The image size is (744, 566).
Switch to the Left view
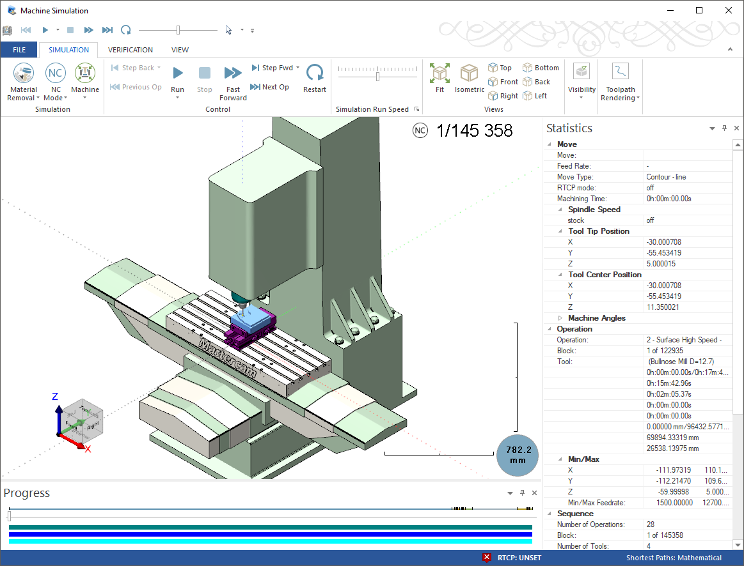(x=535, y=96)
